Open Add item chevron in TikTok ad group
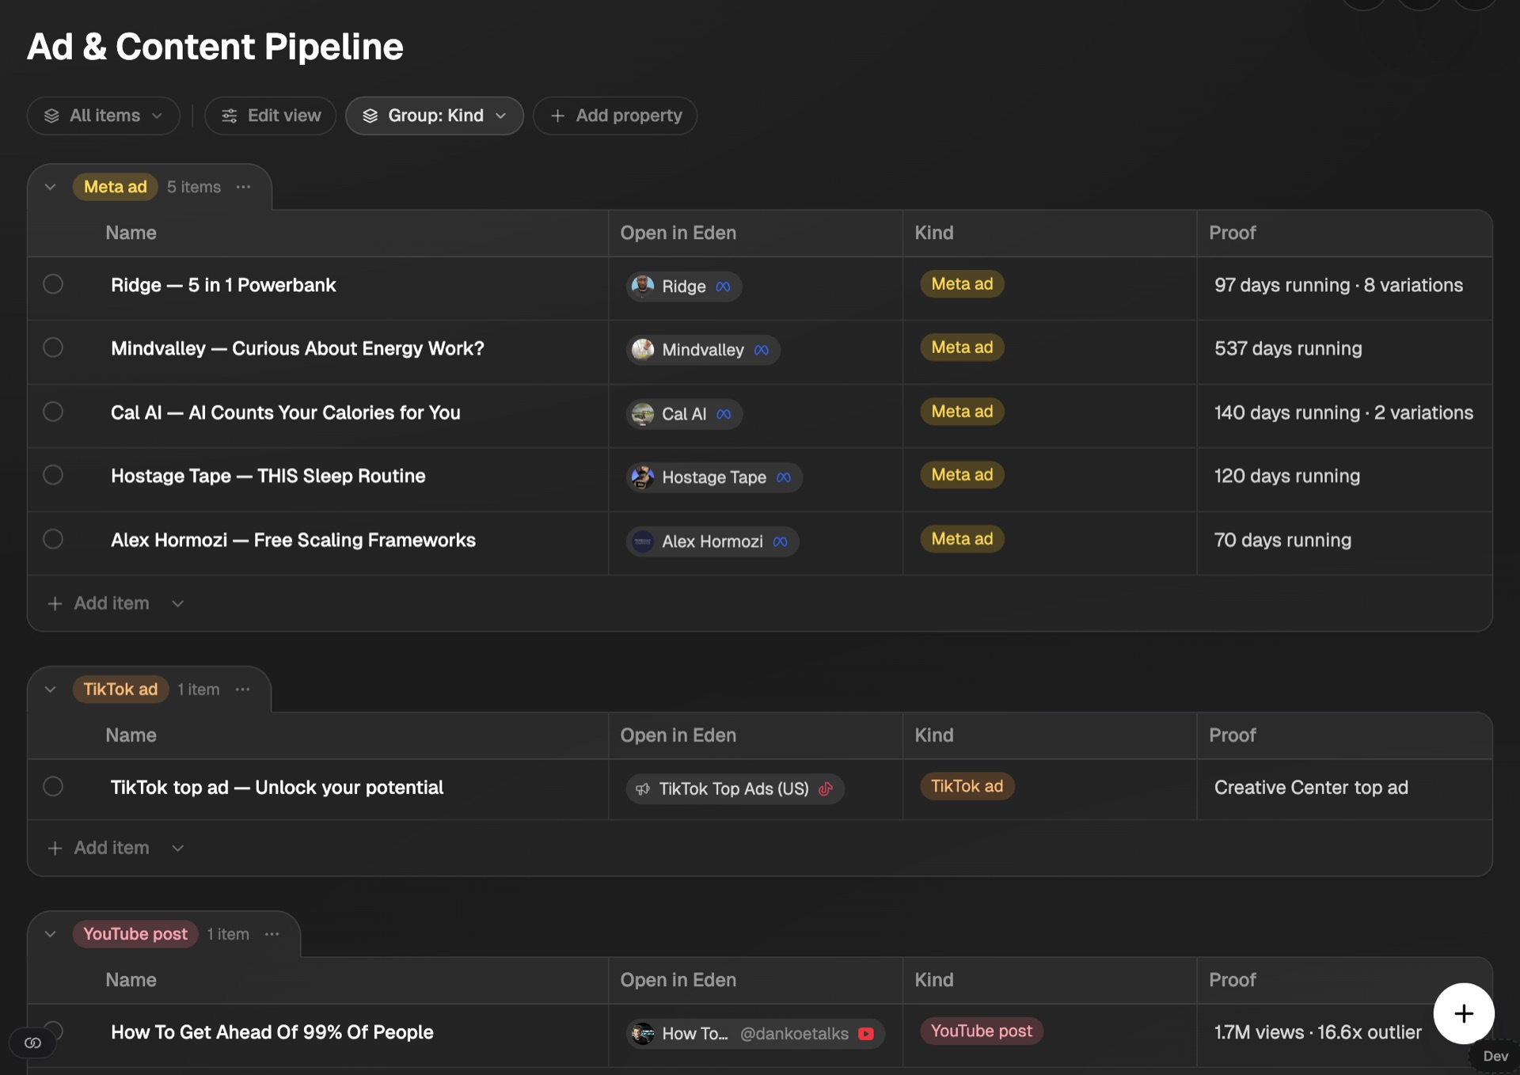 (x=178, y=848)
